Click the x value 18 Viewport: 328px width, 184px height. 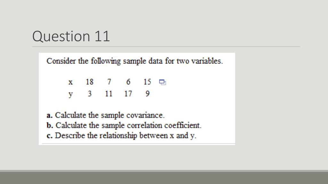(90, 82)
